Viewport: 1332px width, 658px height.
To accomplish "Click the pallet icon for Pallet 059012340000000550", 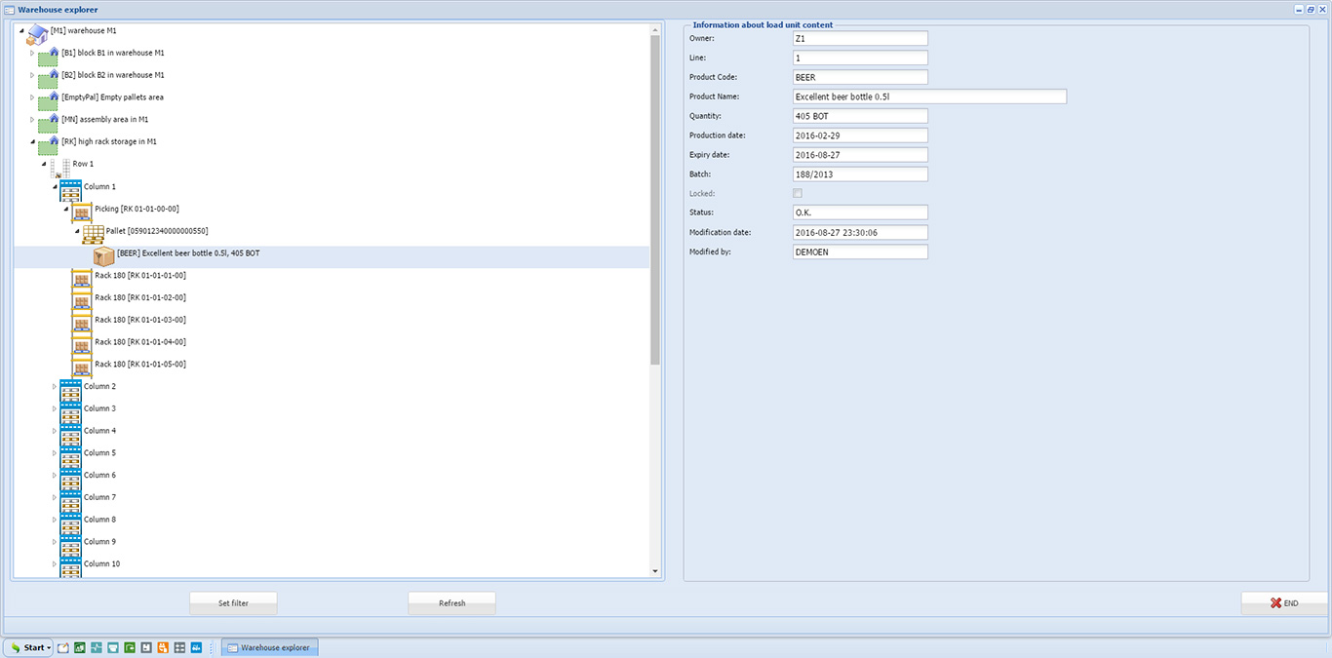I will [93, 234].
